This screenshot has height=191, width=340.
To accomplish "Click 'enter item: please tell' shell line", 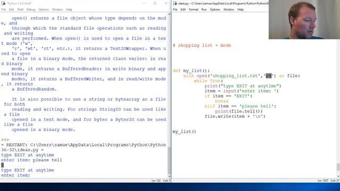I will click(x=31, y=160).
